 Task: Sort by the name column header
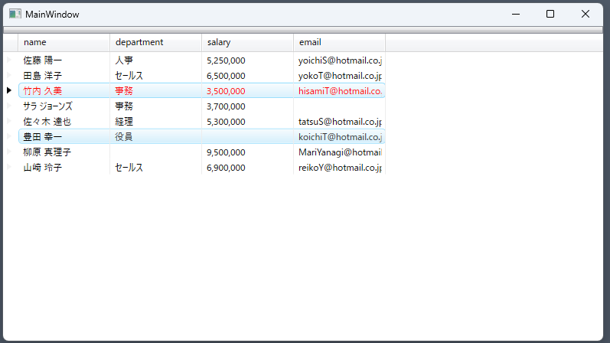point(64,42)
